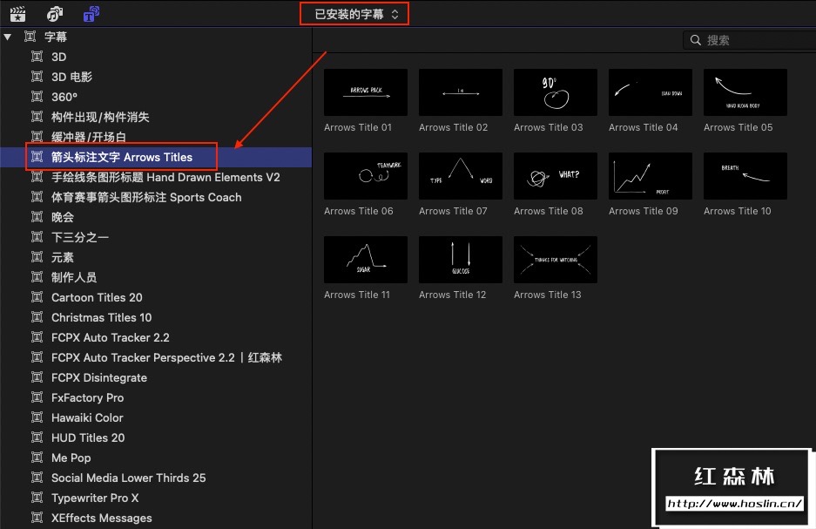Click the title icon beside FxFactory Pro

[37, 397]
